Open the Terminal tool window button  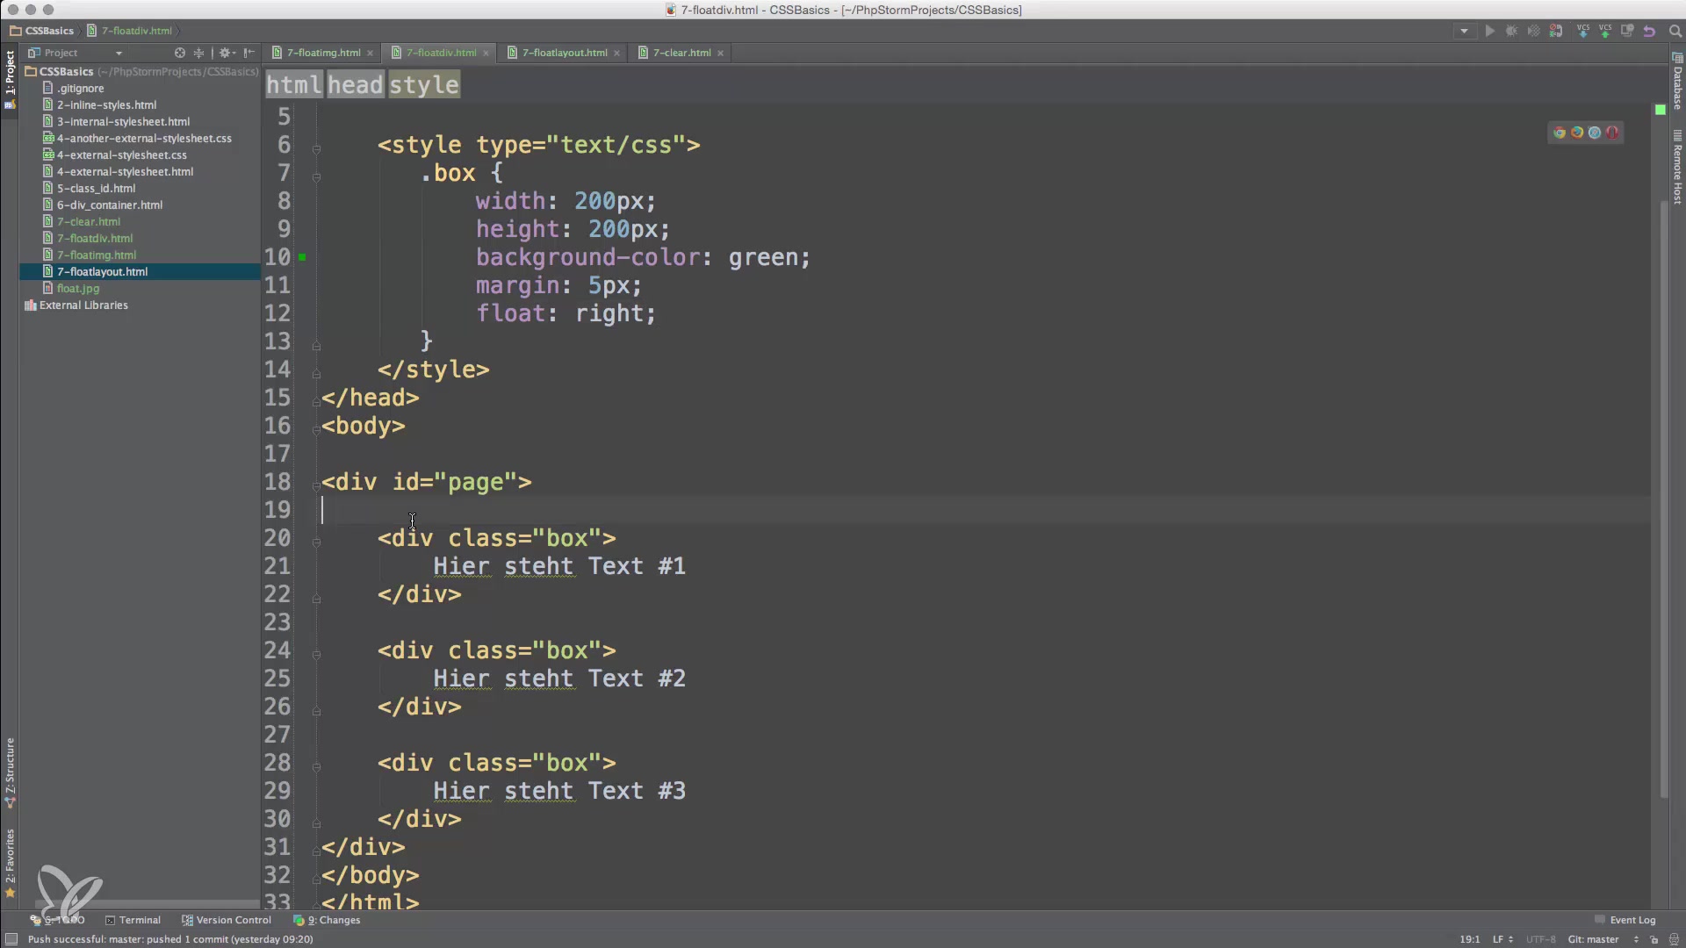point(133,920)
